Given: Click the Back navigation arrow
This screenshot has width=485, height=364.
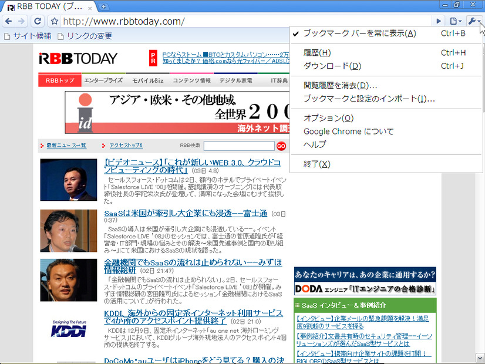Looking at the screenshot, I should (9, 21).
